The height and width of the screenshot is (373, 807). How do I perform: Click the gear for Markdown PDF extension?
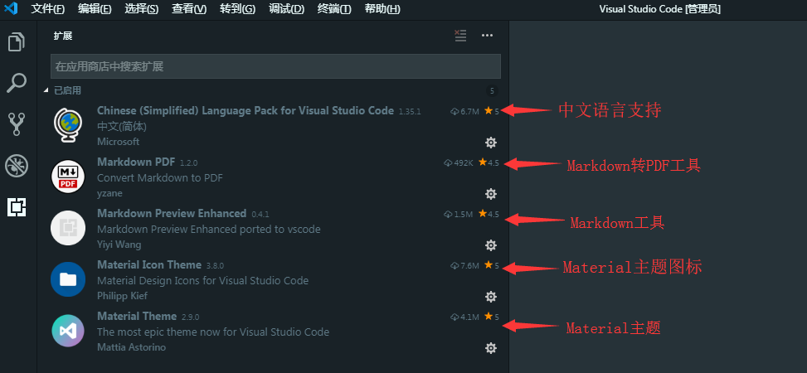coord(491,194)
